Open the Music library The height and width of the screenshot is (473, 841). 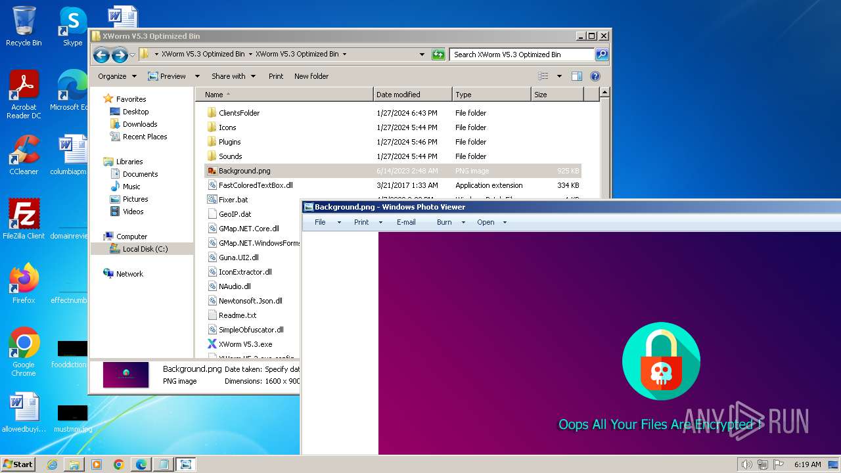(131, 187)
